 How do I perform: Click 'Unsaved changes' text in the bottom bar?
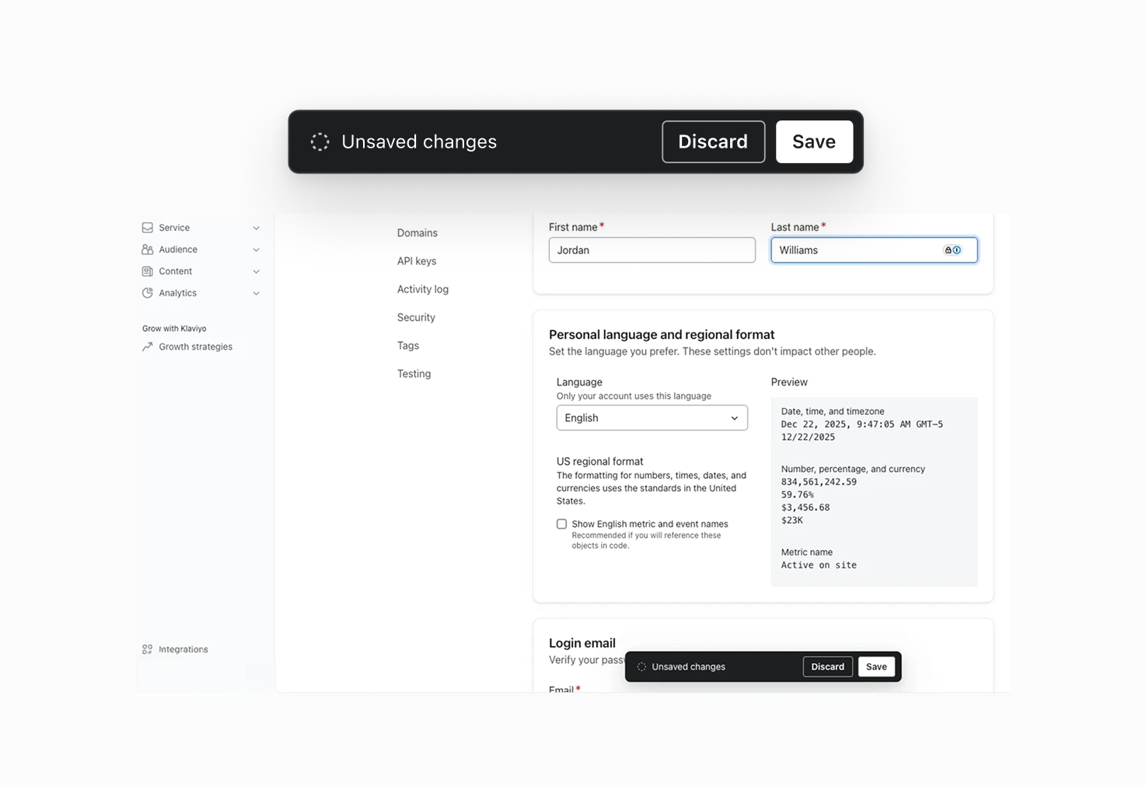pos(689,667)
